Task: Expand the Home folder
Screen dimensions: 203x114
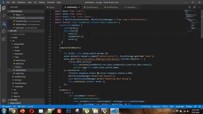Action: click(x=17, y=51)
